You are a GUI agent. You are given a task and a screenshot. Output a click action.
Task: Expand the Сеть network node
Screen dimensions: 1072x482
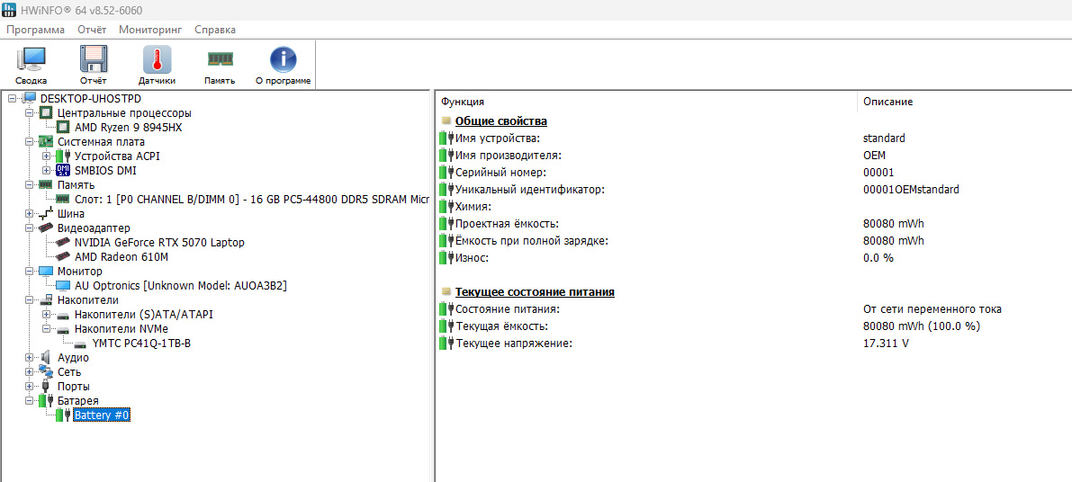tap(29, 372)
